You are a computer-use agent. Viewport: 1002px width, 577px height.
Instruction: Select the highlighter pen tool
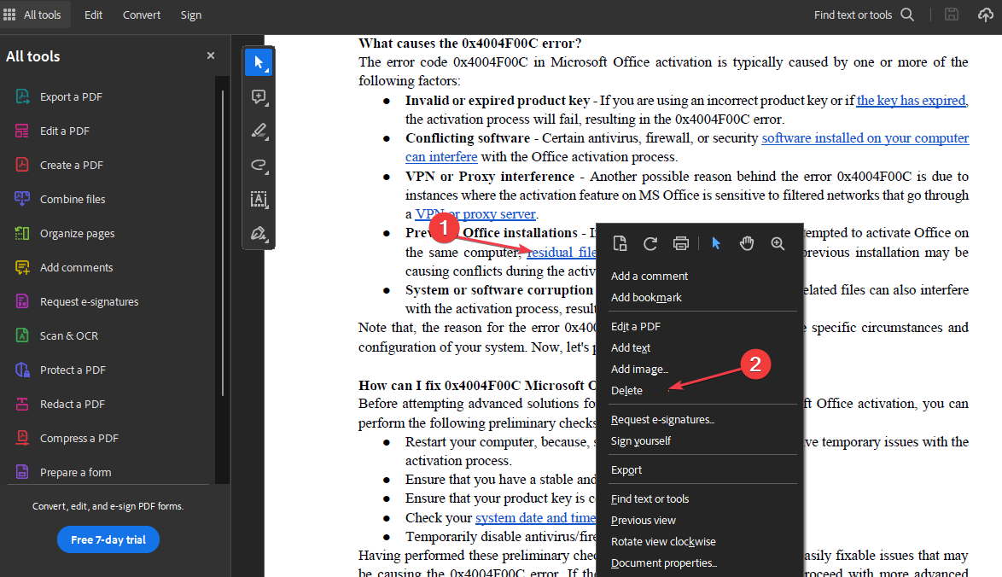point(258,131)
